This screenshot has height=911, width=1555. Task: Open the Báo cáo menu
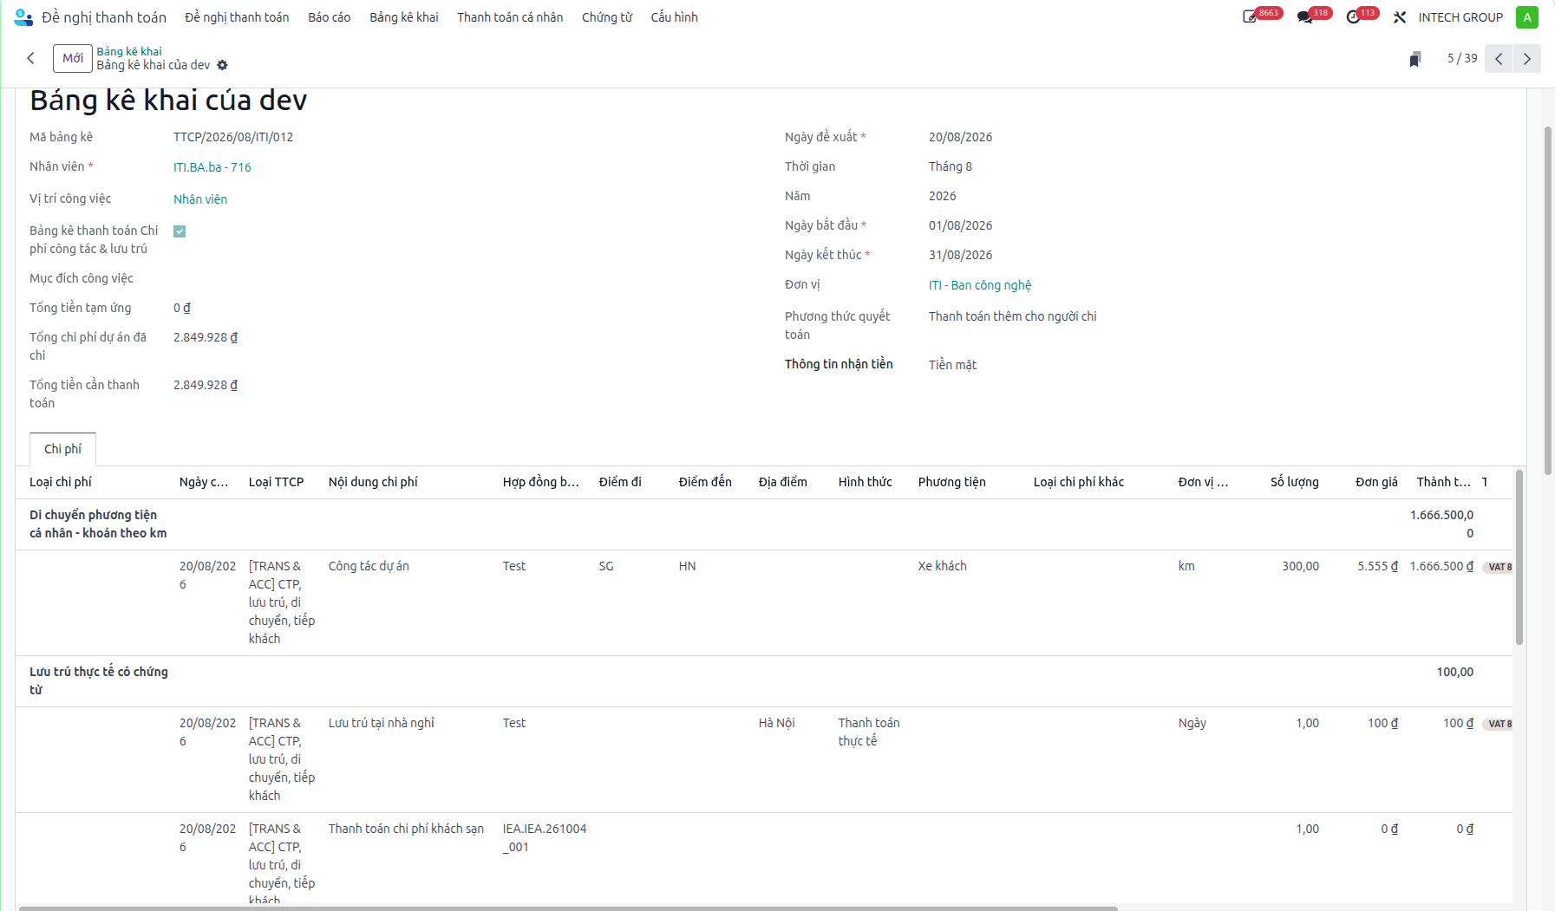pyautogui.click(x=330, y=17)
